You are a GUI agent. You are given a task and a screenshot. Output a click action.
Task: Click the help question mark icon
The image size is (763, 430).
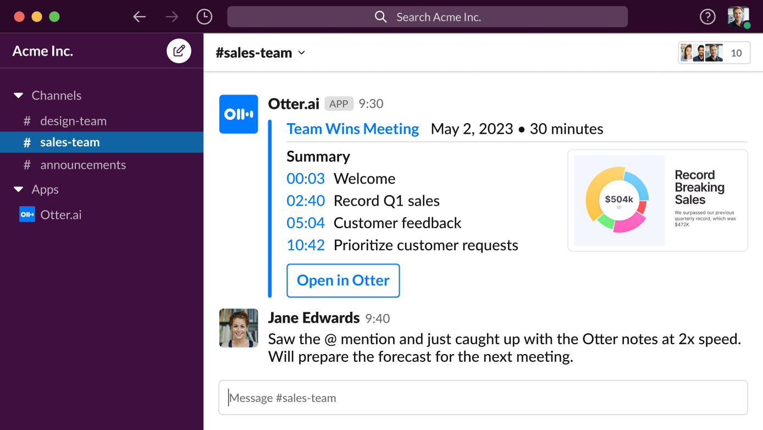pyautogui.click(x=707, y=16)
